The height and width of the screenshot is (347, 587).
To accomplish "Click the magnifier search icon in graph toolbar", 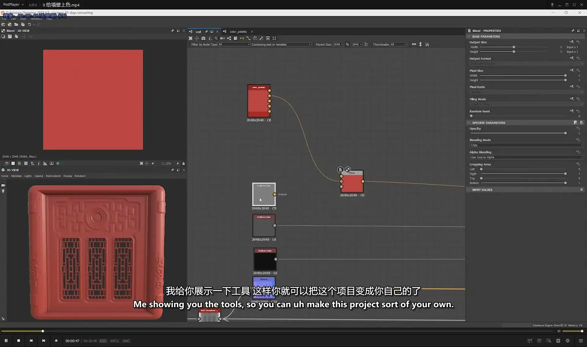I will pyautogui.click(x=216, y=38).
